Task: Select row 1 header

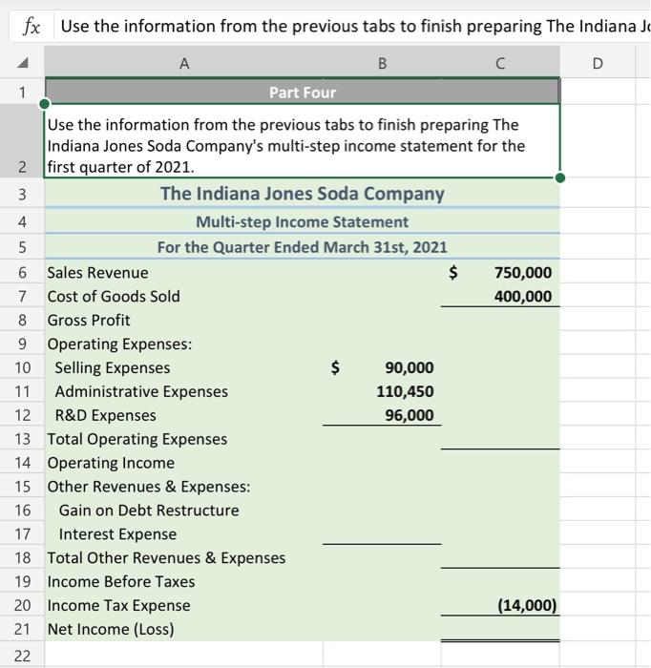Action: point(22,92)
